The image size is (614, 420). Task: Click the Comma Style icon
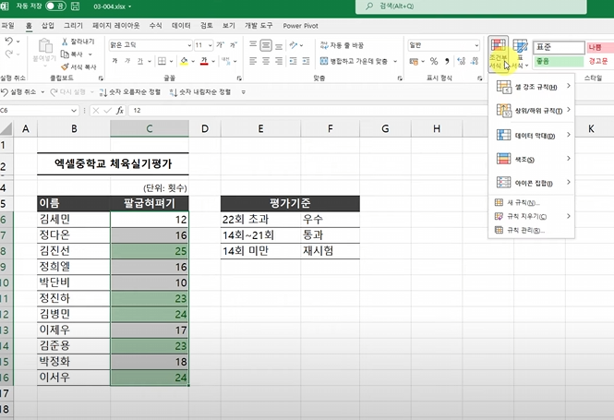tap(447, 61)
